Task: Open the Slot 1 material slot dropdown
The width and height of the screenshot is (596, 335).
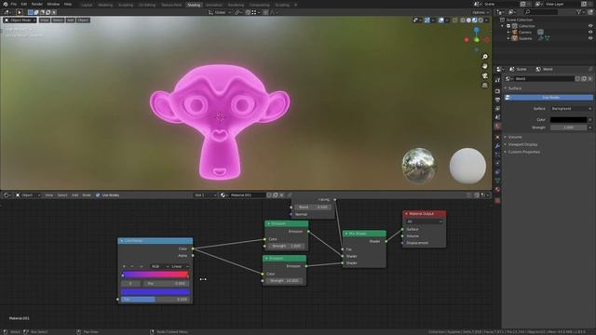Action: (x=205, y=195)
